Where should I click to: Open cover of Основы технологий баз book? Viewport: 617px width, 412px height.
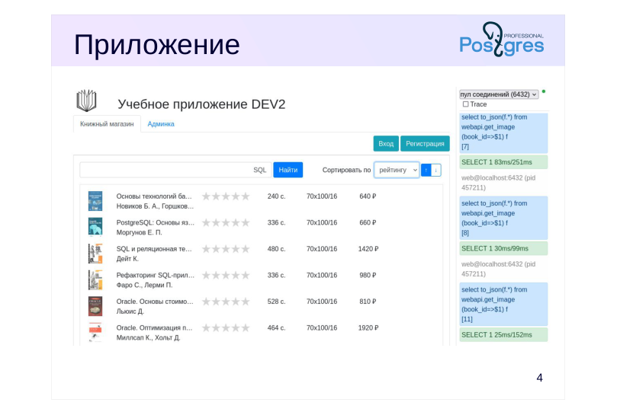tap(95, 201)
